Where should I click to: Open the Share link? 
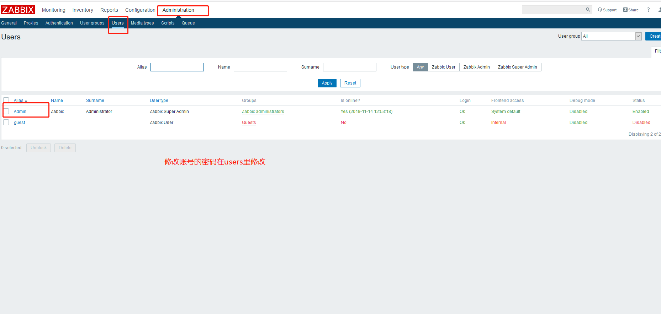[x=631, y=10]
